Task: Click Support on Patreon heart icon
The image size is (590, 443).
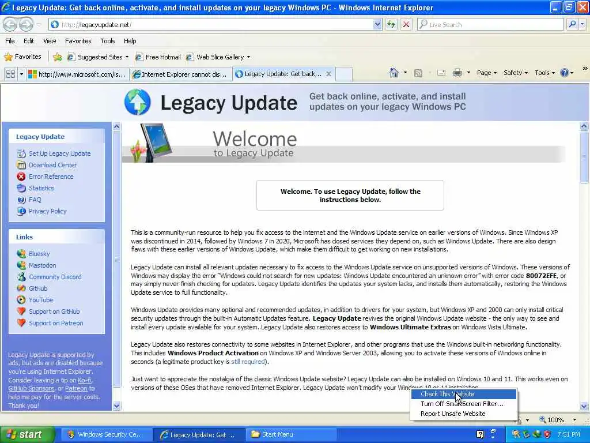Action: [21, 323]
